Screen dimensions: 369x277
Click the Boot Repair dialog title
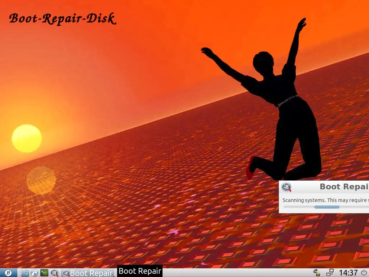[x=344, y=186]
